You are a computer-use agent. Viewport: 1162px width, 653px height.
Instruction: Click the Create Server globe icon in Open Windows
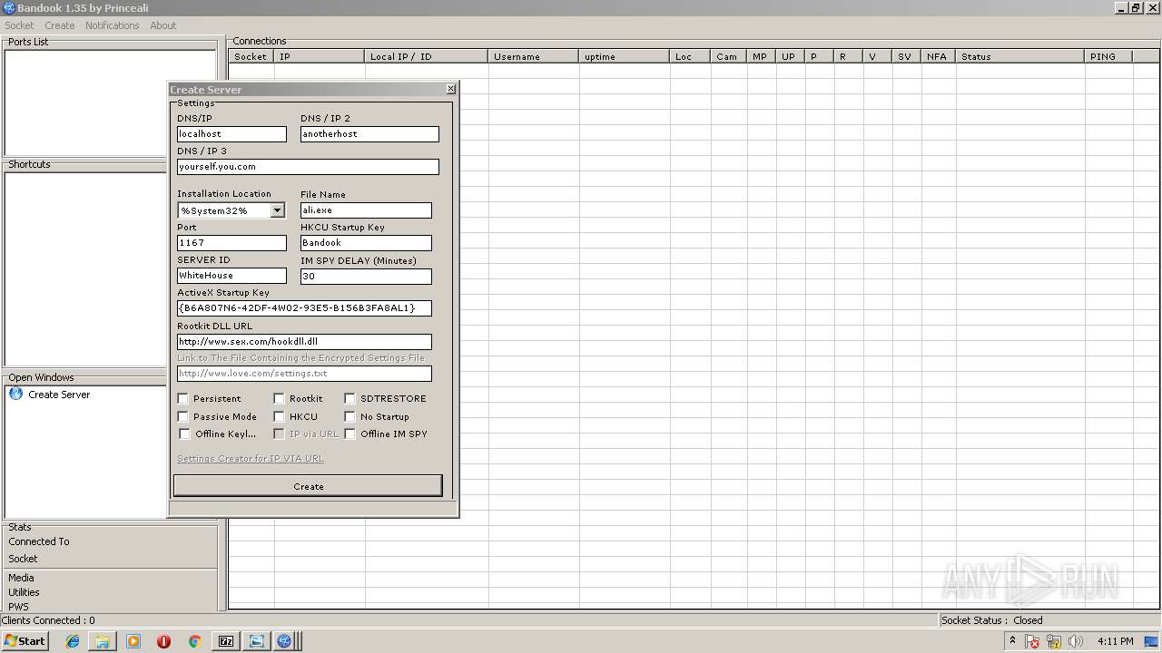click(x=15, y=395)
